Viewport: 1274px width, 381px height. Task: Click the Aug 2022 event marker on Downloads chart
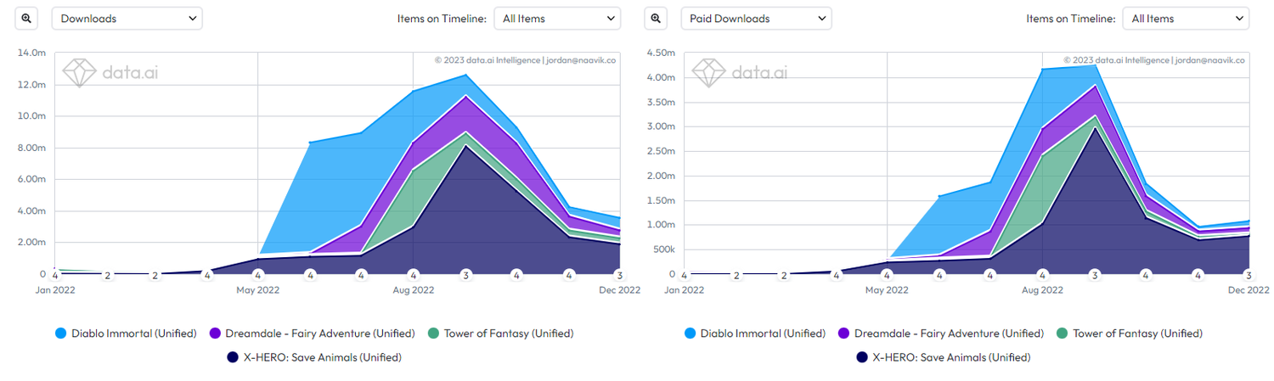click(x=414, y=275)
